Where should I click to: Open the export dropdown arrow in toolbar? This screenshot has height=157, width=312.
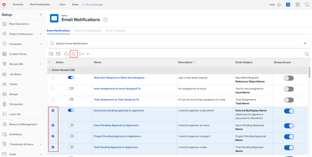click(88, 54)
